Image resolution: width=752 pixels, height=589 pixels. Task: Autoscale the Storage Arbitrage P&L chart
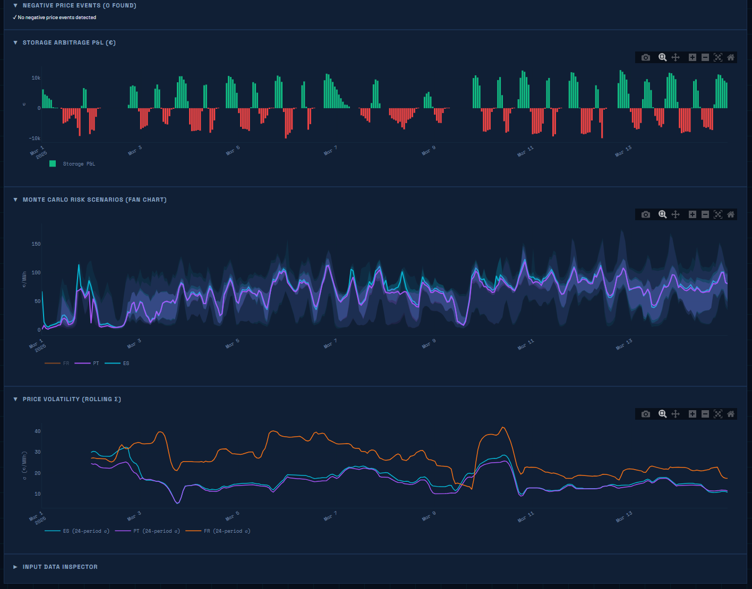(718, 57)
